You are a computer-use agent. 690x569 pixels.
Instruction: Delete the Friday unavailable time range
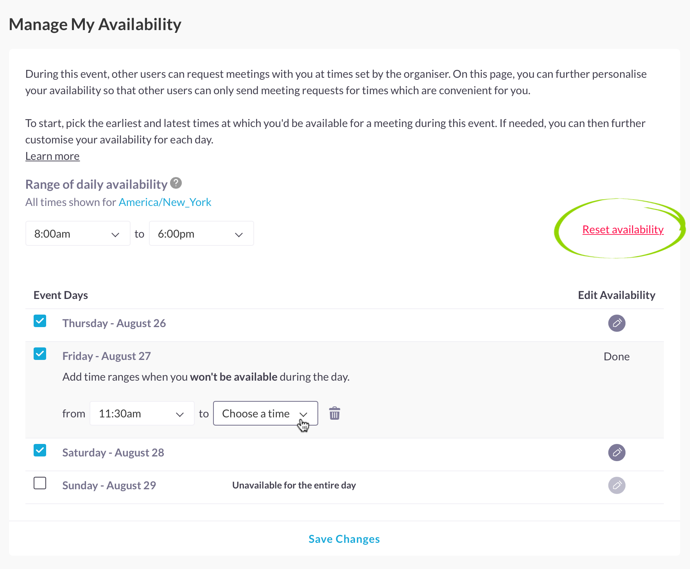pyautogui.click(x=334, y=413)
